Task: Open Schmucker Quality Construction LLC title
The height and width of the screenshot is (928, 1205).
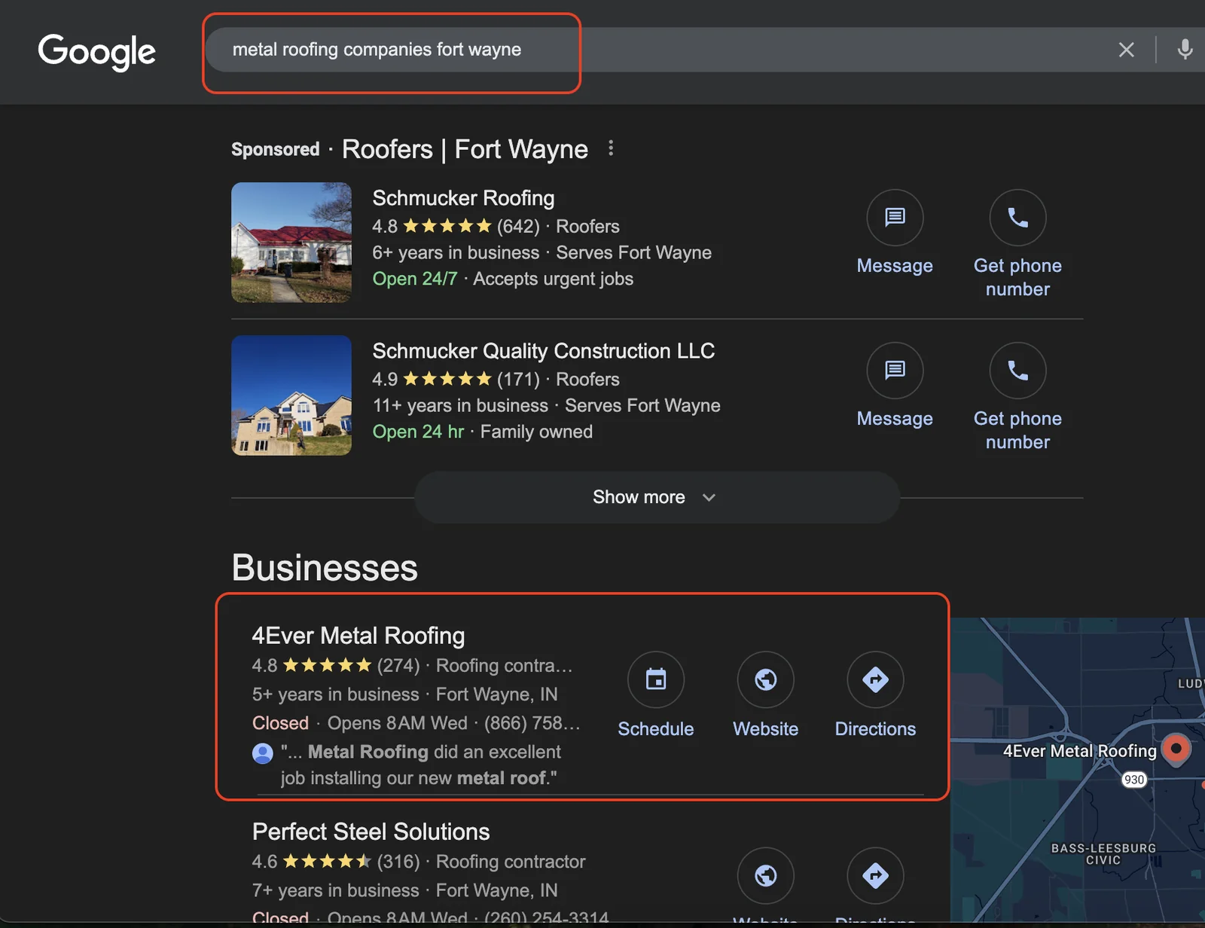Action: coord(544,351)
